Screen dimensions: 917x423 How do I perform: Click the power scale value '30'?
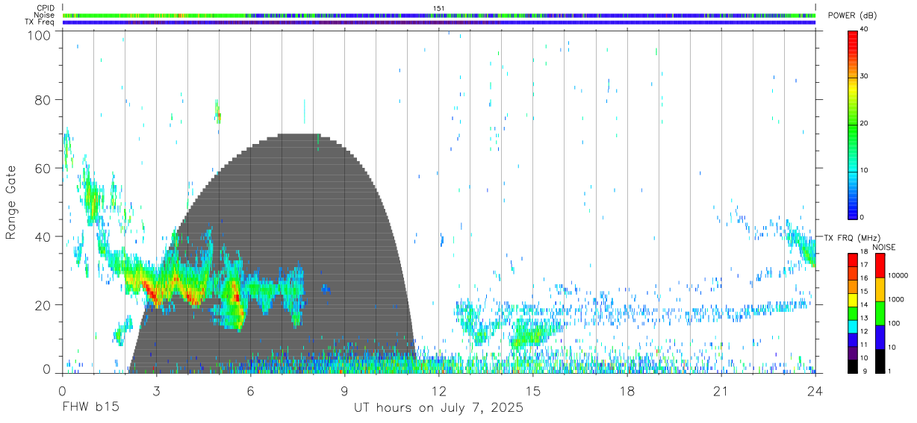[865, 76]
